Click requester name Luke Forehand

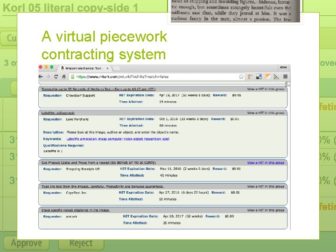click(x=77, y=119)
